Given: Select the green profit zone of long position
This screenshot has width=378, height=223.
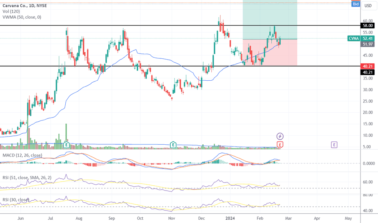Looking at the screenshot, I should click(x=270, y=19).
